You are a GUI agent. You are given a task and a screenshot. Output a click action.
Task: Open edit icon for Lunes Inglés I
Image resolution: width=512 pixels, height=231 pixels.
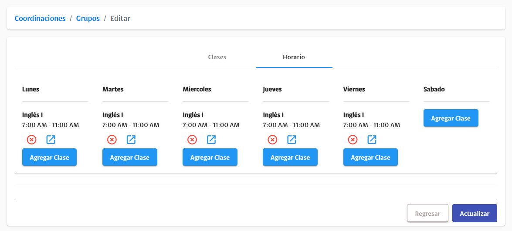tap(51, 140)
